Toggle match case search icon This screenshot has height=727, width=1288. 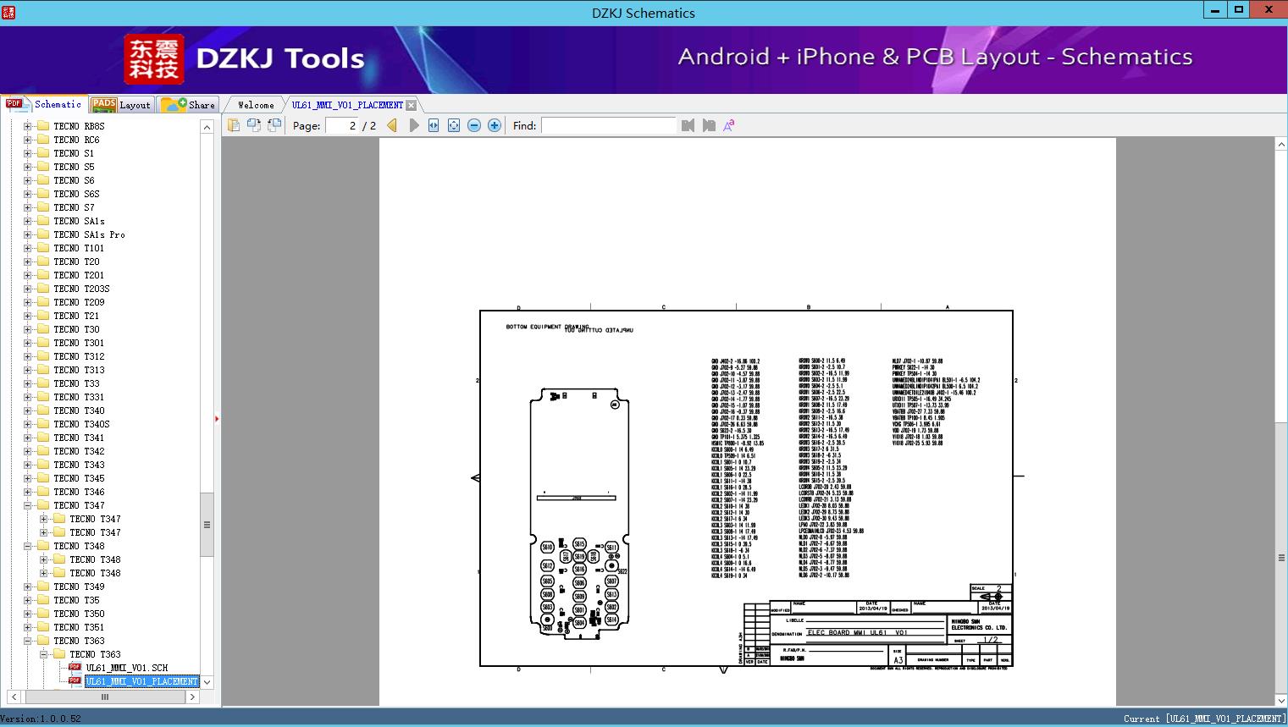point(729,125)
